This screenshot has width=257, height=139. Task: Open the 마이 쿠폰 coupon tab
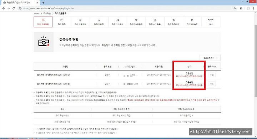(62, 22)
